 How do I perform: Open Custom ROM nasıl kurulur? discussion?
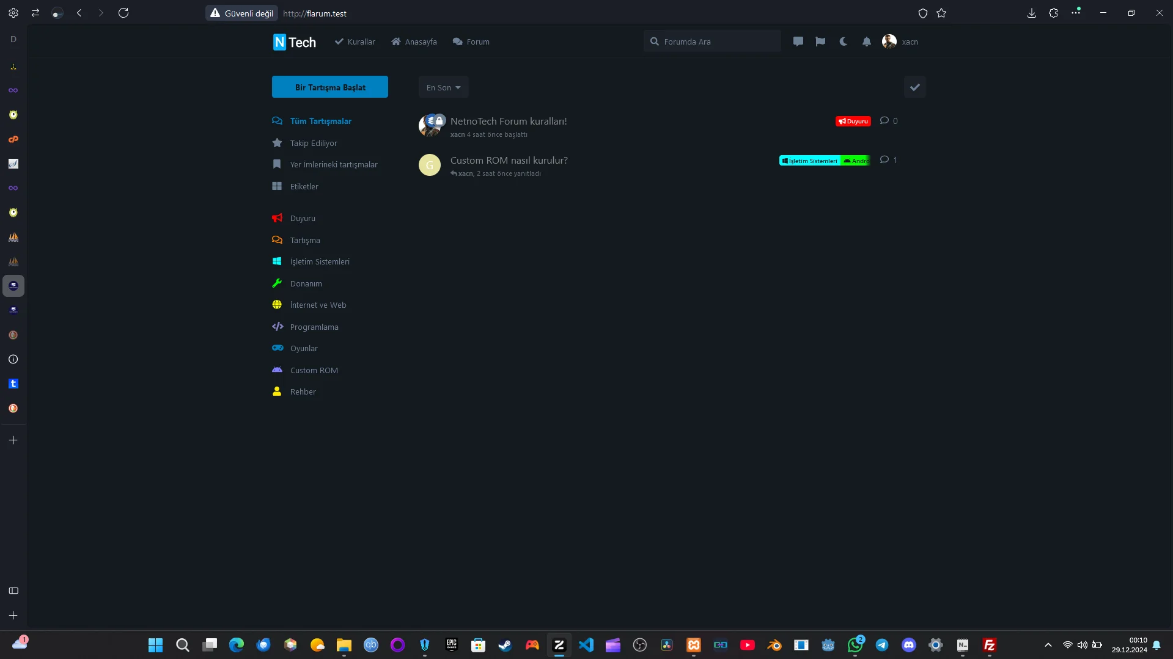[x=509, y=160]
